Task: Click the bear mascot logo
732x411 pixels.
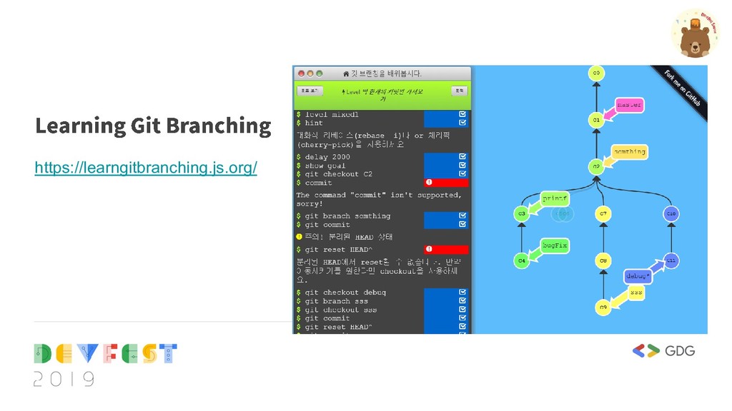Action: point(695,34)
